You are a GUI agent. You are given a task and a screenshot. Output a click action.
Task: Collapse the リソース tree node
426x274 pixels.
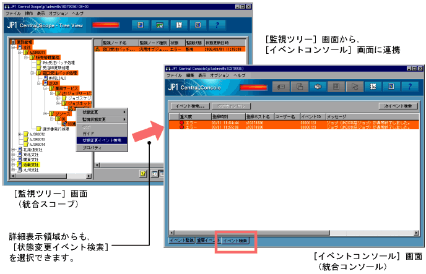[x=45, y=113]
